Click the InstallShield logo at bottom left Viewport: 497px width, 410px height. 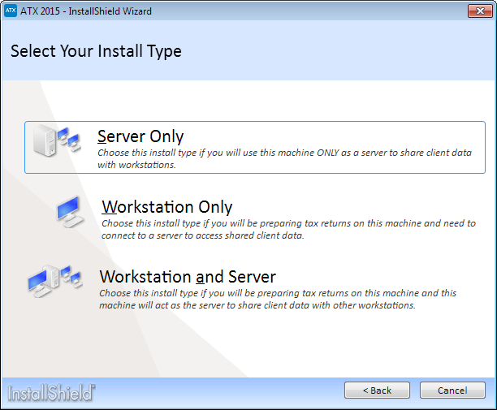click(51, 393)
